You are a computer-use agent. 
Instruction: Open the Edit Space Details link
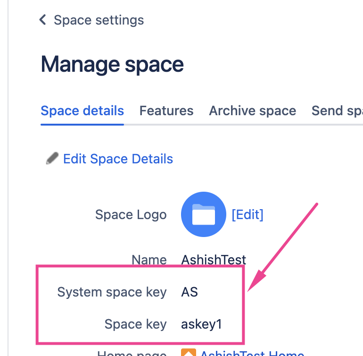point(118,159)
